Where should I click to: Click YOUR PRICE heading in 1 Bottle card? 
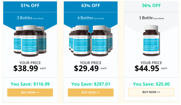(x=151, y=63)
